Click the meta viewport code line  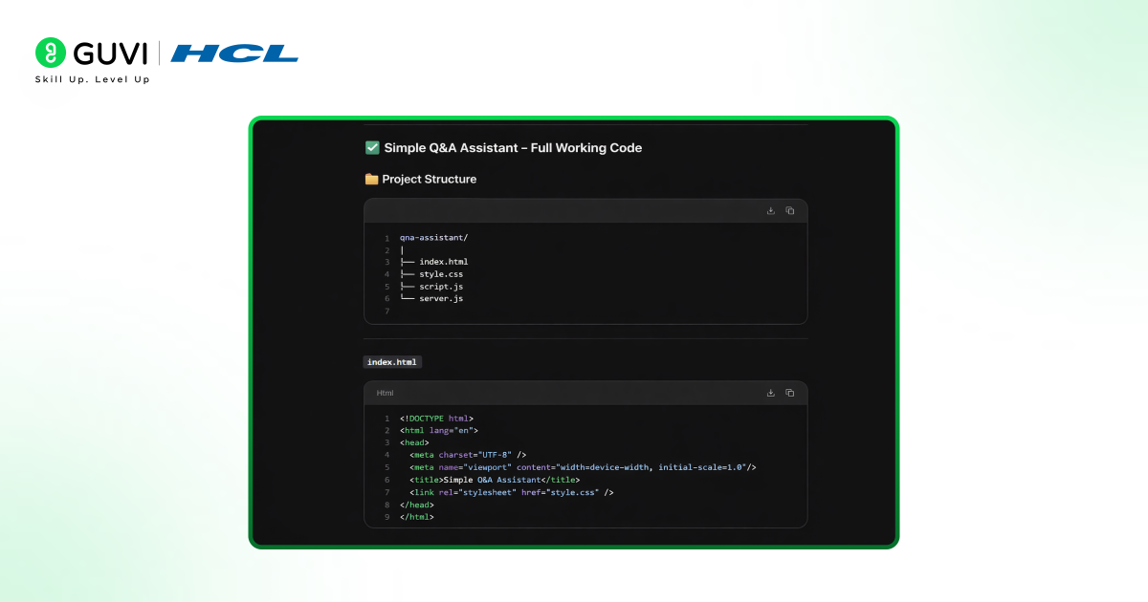[583, 467]
